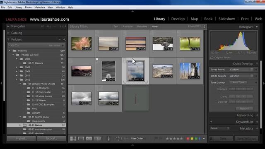Click badge icons on the pink flower thumbnail
Image resolution: width=265 pixels, height=149 pixels.
click(87, 49)
